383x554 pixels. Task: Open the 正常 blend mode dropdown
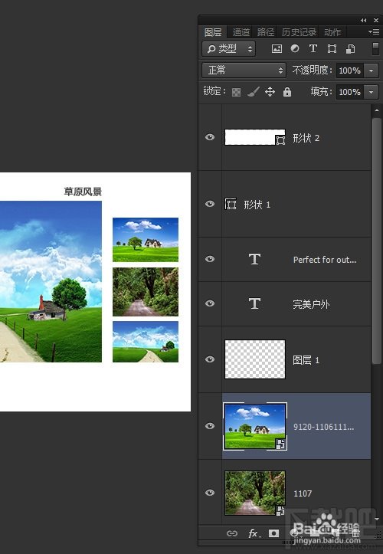pos(244,70)
